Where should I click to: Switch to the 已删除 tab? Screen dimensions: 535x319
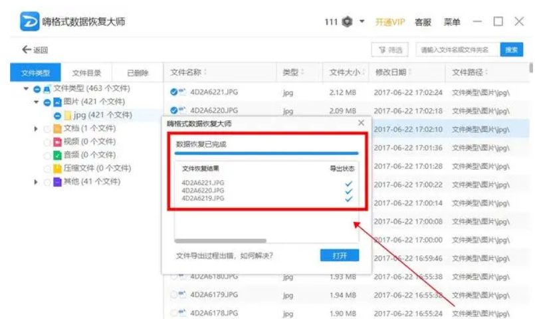pyautogui.click(x=138, y=73)
